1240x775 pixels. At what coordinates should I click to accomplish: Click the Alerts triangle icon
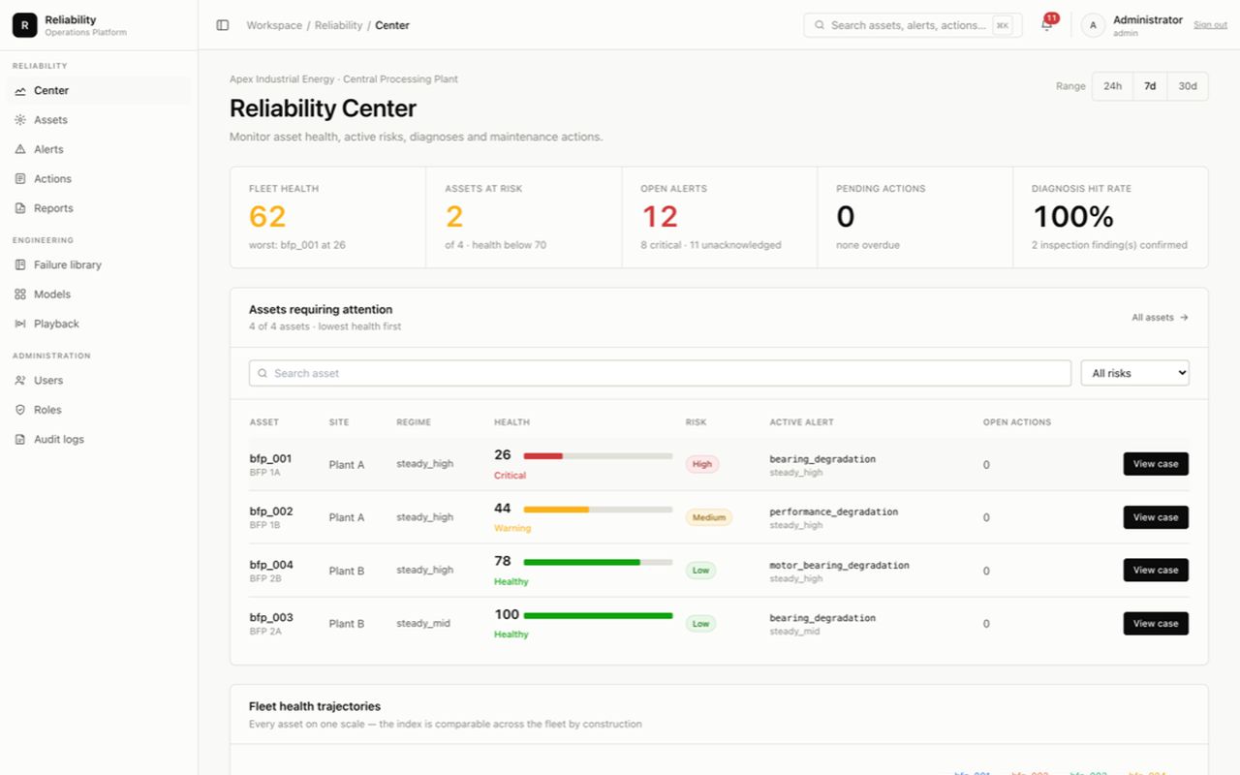click(x=20, y=149)
